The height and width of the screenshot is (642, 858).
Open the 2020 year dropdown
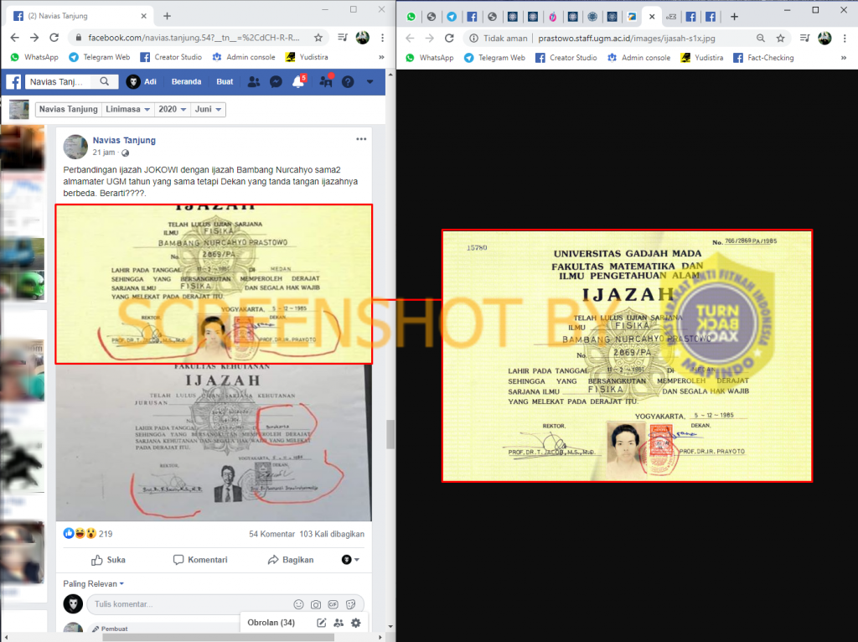coord(172,110)
